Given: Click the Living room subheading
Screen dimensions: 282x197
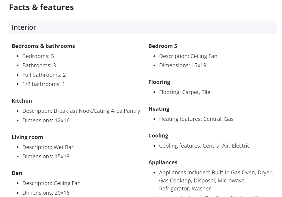Looking at the screenshot, I should (x=27, y=137).
